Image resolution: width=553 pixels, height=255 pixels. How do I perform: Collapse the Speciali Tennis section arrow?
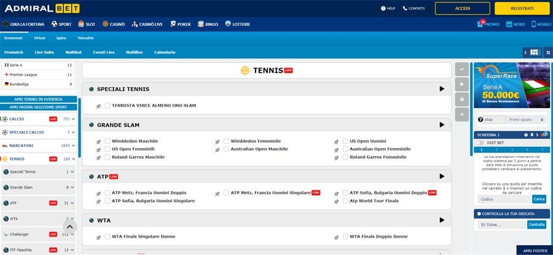(442, 89)
